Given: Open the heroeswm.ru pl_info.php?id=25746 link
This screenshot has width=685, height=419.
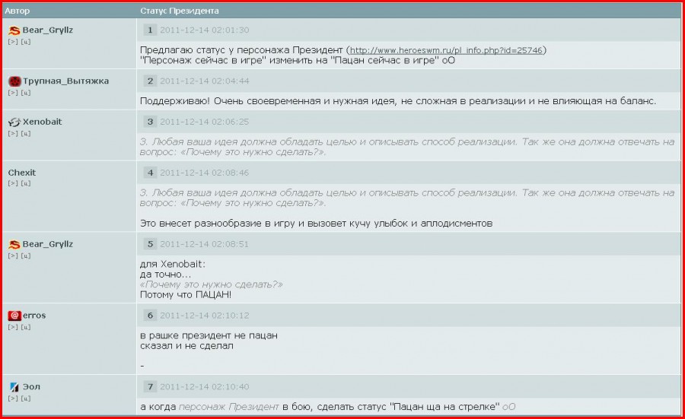Looking at the screenshot, I should 446,50.
